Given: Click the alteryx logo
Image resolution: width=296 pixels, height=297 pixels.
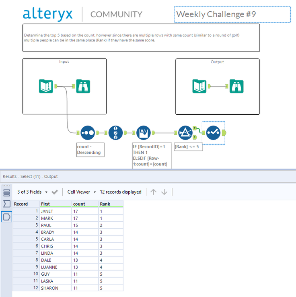Looking at the screenshot, I should (x=48, y=14).
